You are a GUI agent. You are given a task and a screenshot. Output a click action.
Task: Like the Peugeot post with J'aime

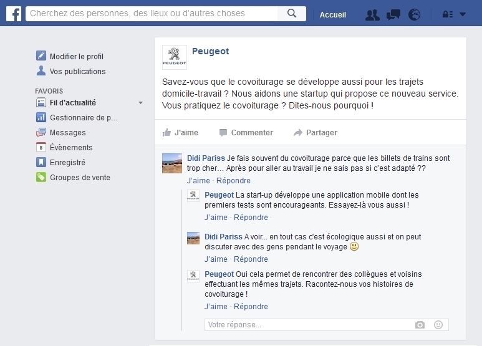[x=186, y=132]
